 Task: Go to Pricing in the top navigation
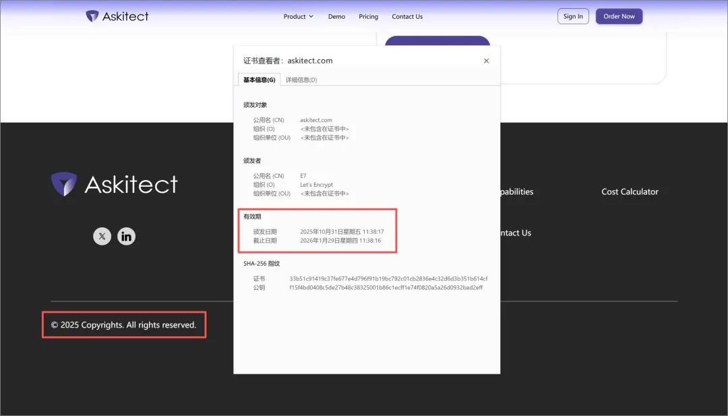[368, 17]
